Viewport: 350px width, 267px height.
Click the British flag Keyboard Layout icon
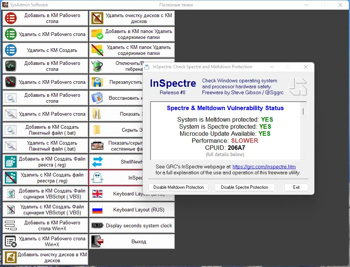coord(97,194)
